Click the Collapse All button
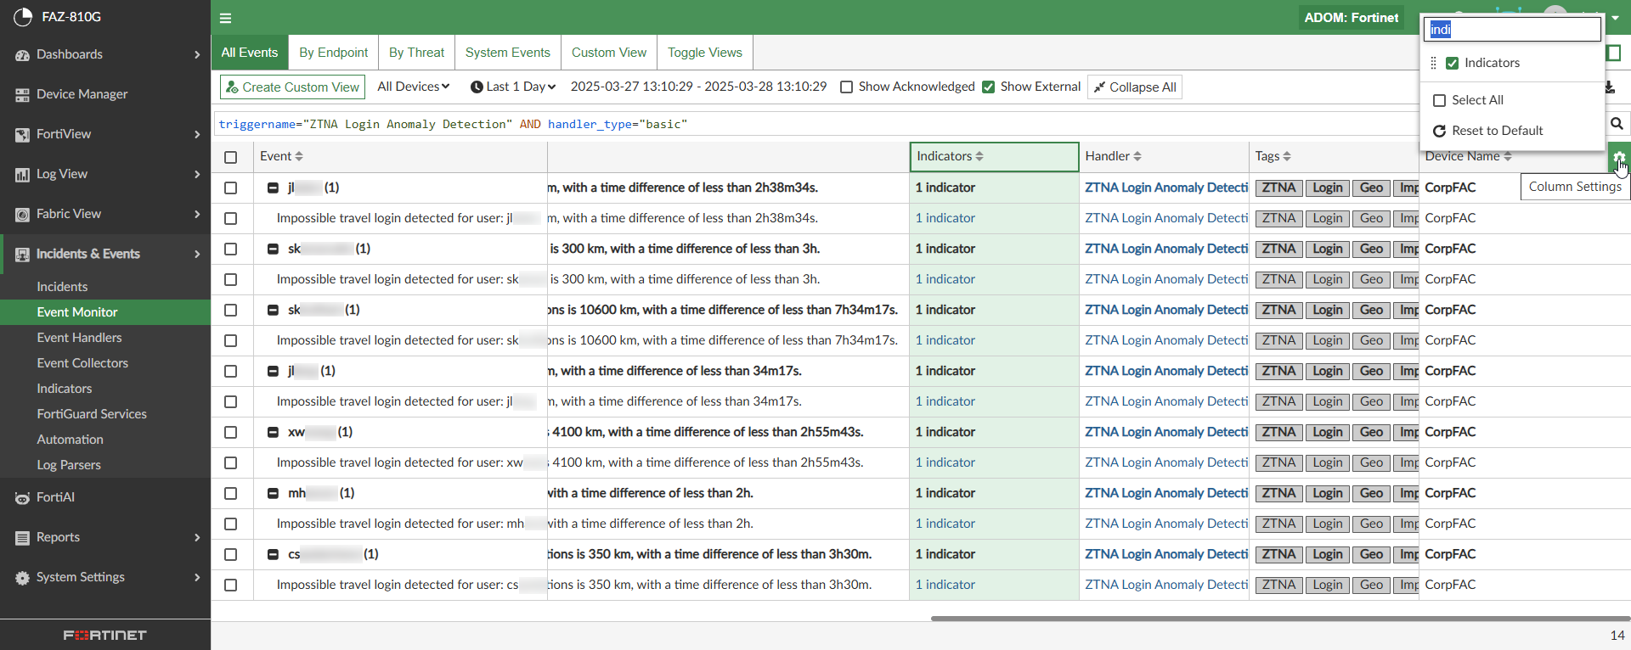This screenshot has width=1631, height=650. (1134, 87)
